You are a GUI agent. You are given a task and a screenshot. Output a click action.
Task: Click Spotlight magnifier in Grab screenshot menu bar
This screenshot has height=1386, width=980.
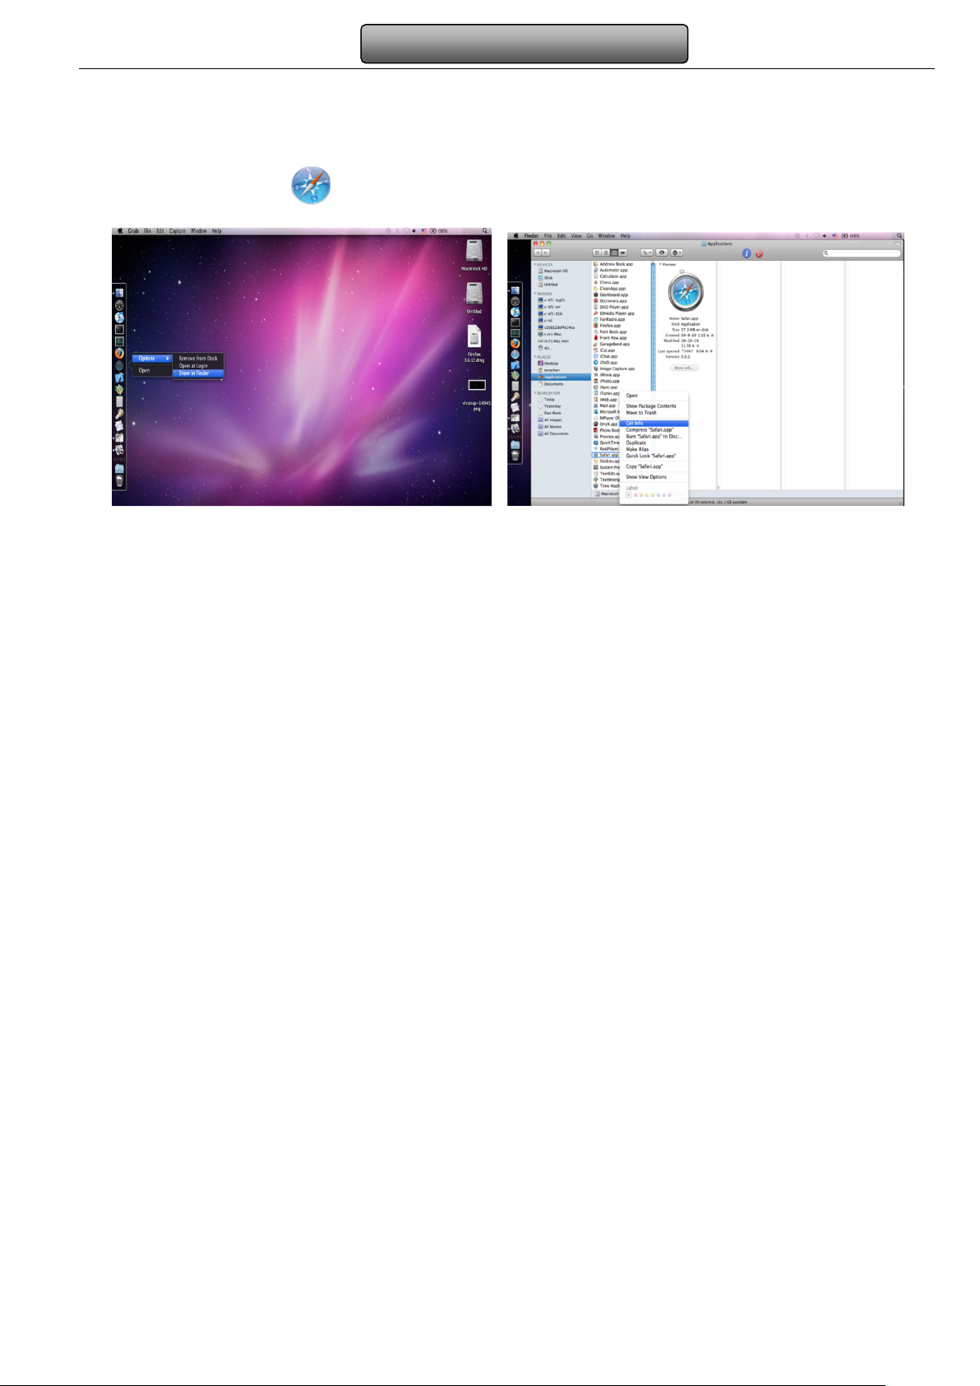[x=485, y=231]
